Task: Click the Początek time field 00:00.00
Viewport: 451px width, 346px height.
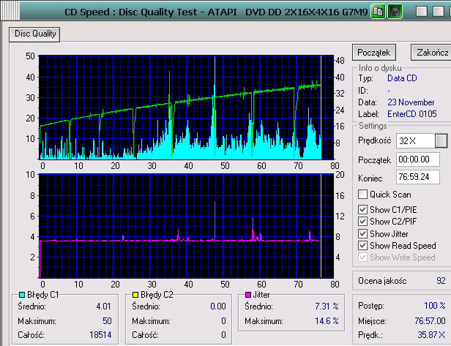Action: [x=418, y=159]
